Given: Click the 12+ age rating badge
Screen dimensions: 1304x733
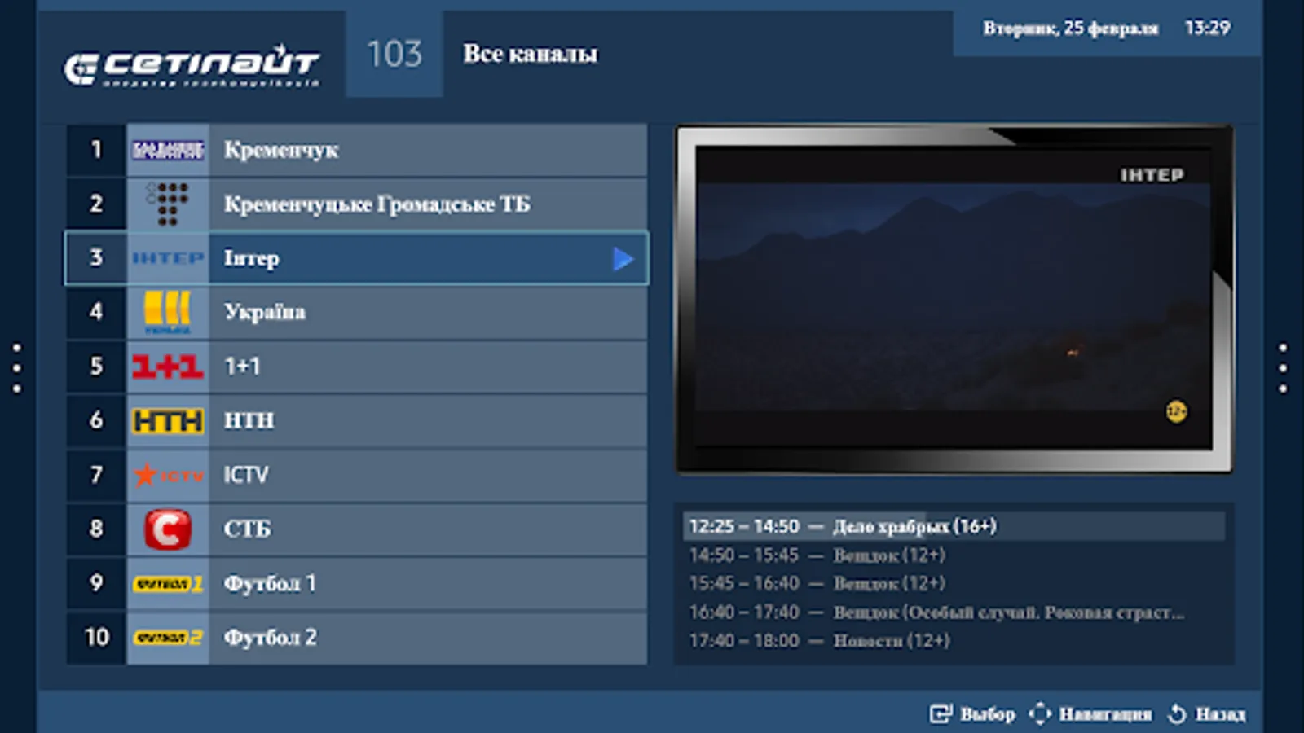Looking at the screenshot, I should (x=1176, y=411).
